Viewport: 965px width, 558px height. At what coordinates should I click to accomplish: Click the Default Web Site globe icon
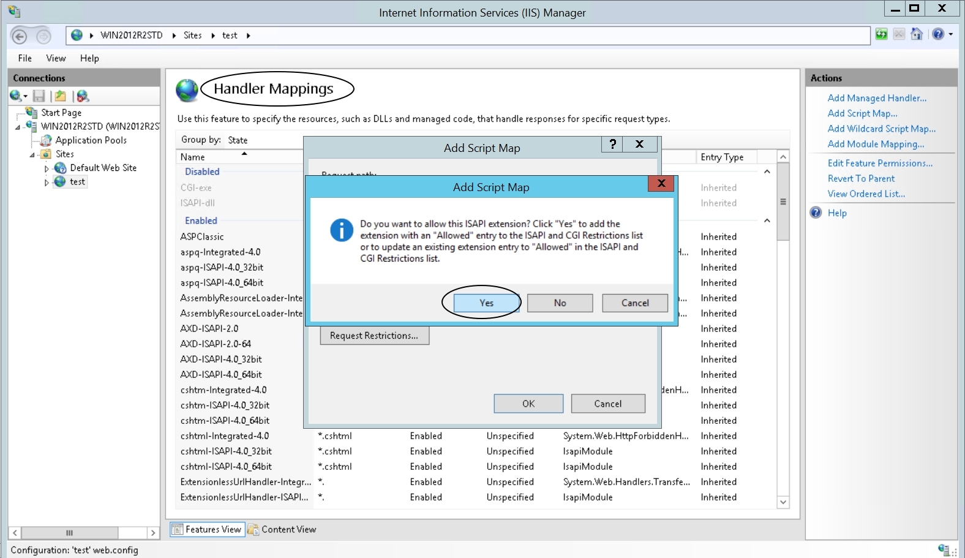tap(60, 168)
